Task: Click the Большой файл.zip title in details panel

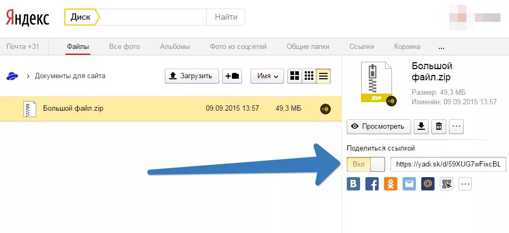Action: pos(432,72)
